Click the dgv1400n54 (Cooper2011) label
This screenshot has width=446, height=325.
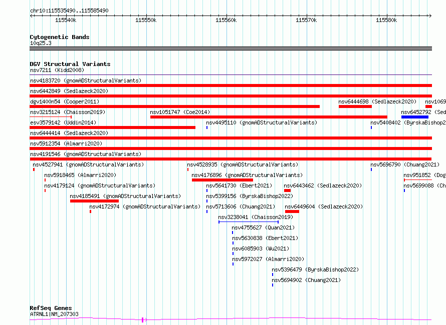pyautogui.click(x=65, y=101)
